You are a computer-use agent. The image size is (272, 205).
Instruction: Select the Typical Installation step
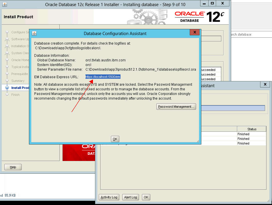pos(20,67)
